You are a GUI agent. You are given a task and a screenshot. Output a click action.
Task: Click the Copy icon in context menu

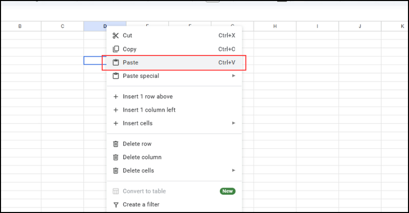coord(116,49)
